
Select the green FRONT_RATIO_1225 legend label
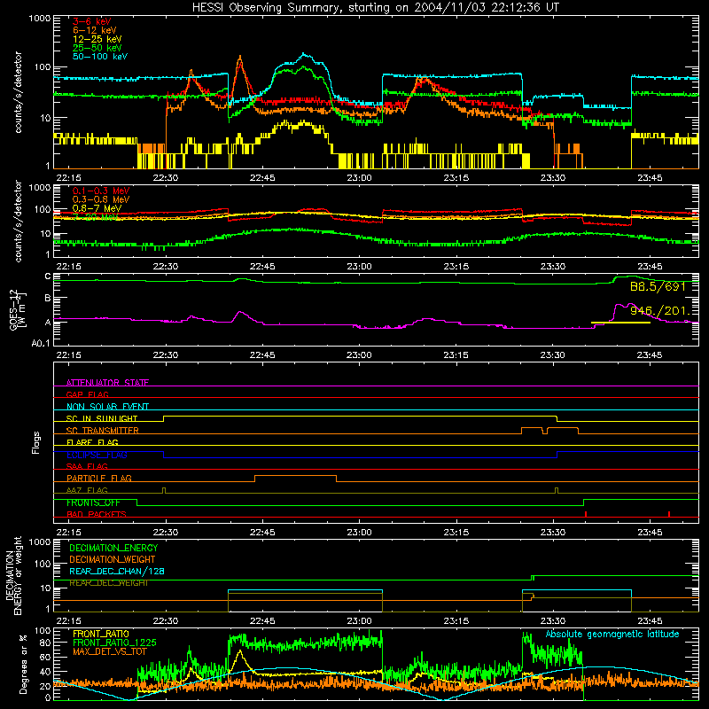pyautogui.click(x=114, y=643)
